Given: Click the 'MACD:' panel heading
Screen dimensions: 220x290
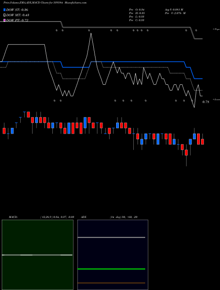Looking at the screenshot, I should pos(13,217).
